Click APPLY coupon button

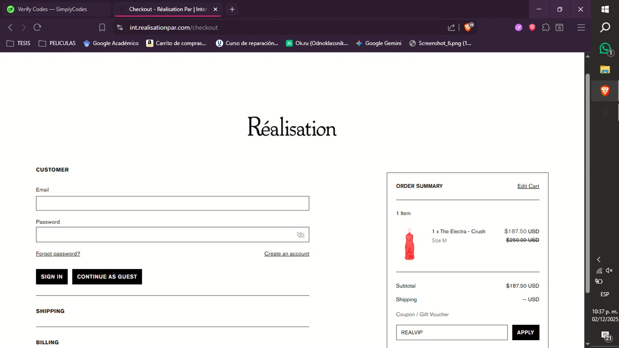pyautogui.click(x=526, y=332)
